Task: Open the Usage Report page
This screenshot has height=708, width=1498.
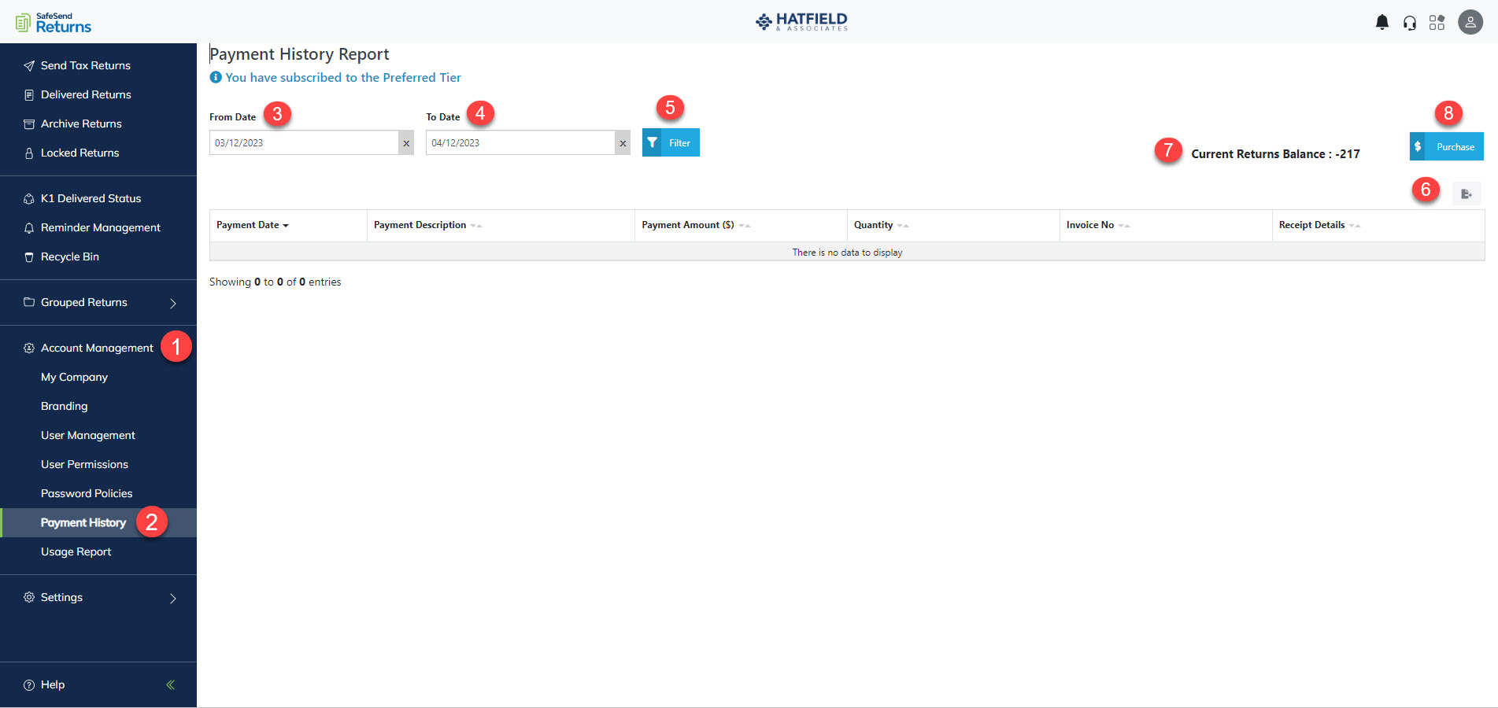Action: (76, 551)
